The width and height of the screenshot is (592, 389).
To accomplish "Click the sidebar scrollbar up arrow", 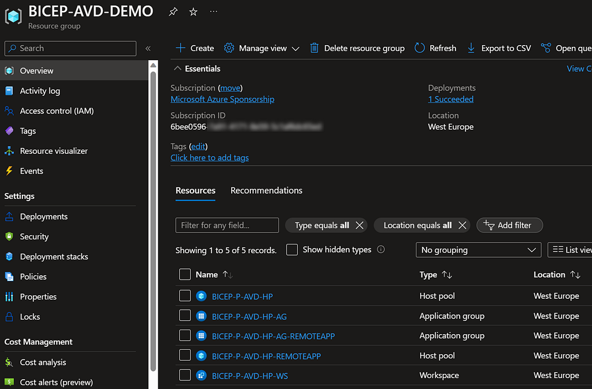I will pos(153,65).
